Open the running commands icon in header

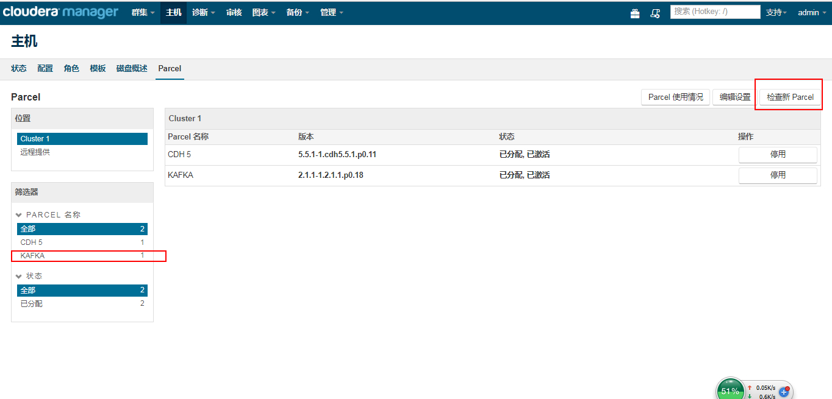[655, 13]
